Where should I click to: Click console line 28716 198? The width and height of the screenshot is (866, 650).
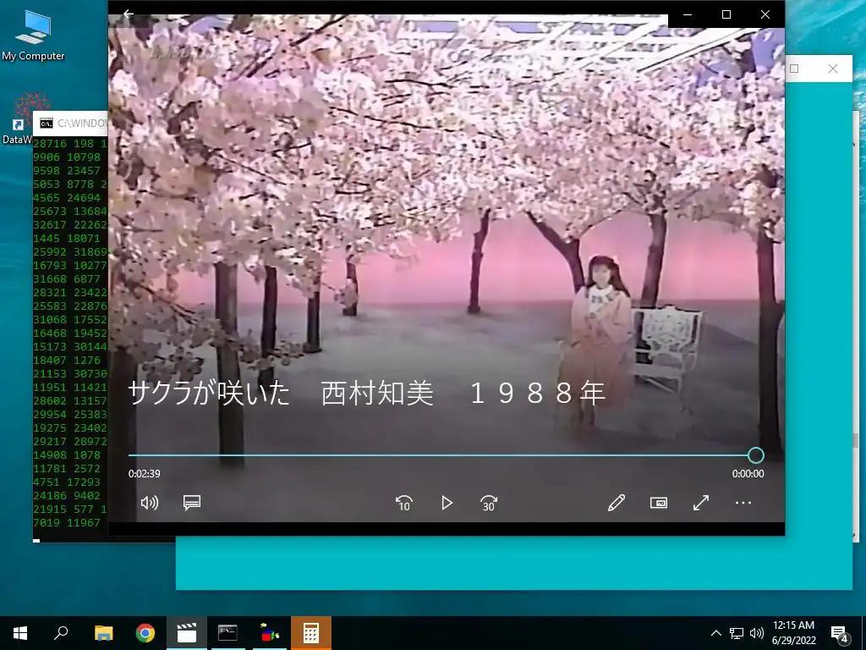(70, 144)
